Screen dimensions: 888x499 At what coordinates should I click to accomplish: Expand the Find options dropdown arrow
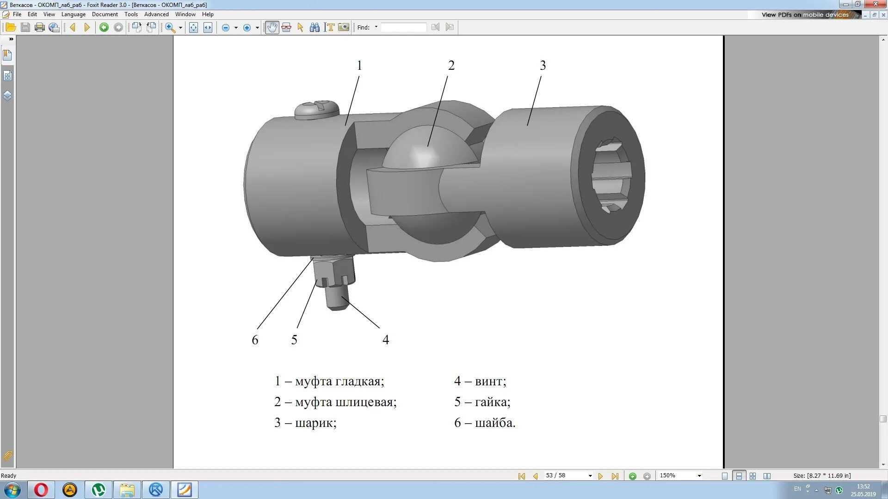pyautogui.click(x=376, y=27)
